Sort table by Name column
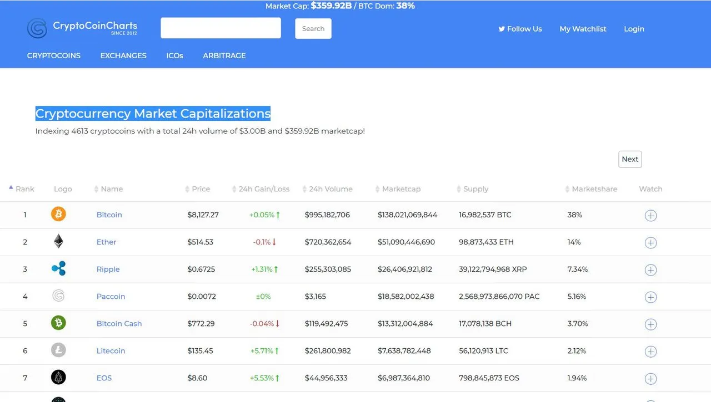The image size is (711, 402). coord(109,189)
